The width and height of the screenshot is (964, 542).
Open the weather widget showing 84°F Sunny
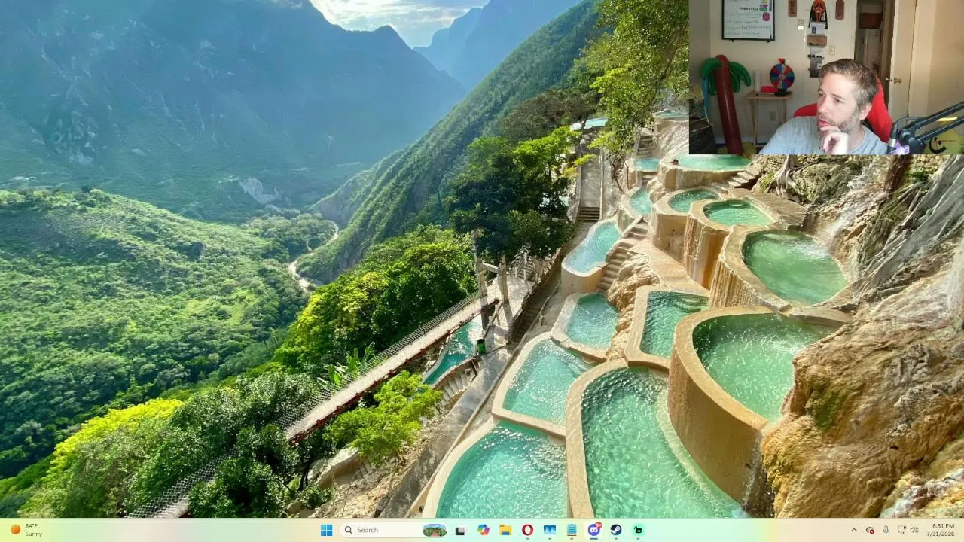tap(26, 530)
